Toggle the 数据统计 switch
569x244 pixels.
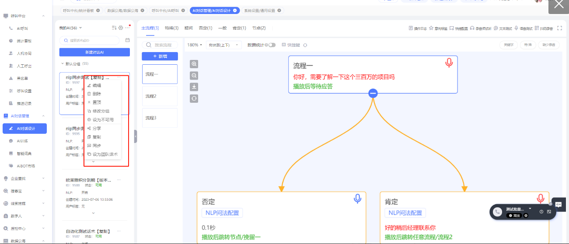[x=272, y=45]
